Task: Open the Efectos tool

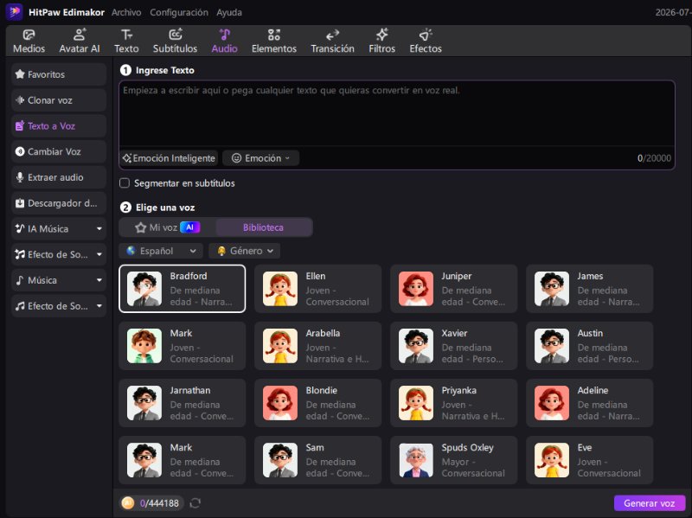Action: click(426, 41)
